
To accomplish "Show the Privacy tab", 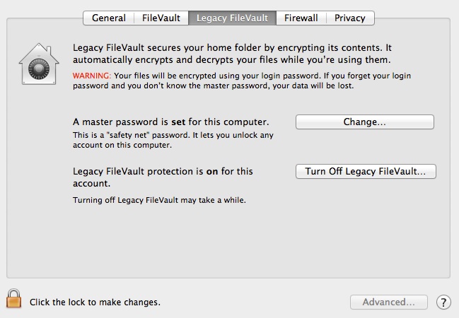I will [350, 18].
